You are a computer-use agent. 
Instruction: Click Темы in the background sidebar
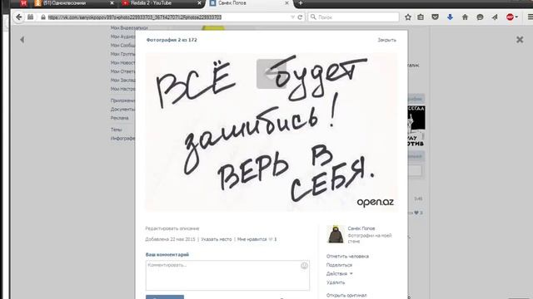pos(116,130)
